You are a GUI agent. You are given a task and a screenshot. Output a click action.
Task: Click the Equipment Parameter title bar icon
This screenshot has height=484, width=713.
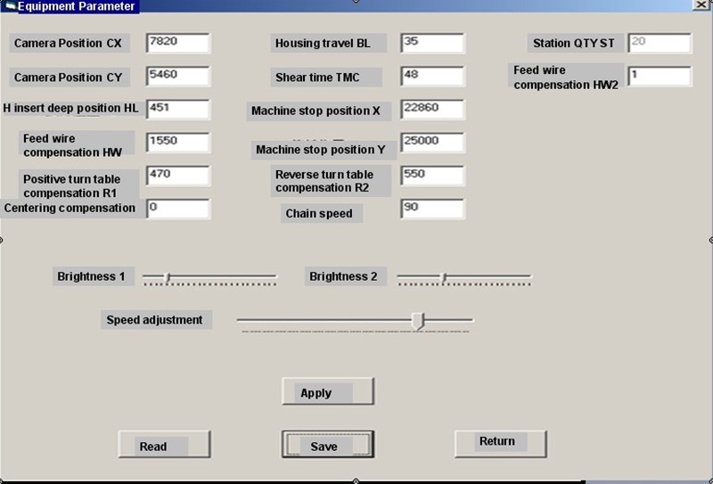pos(10,6)
